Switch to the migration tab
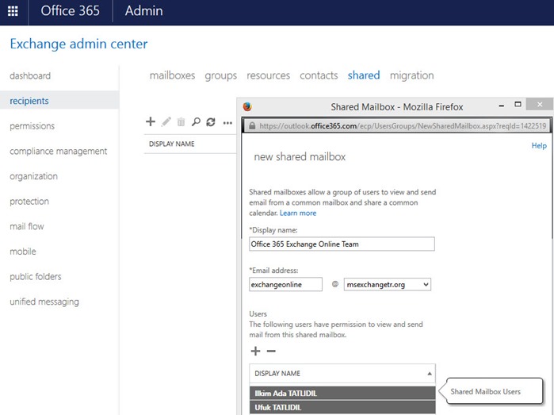Image resolution: width=554 pixels, height=415 pixels. pos(411,75)
